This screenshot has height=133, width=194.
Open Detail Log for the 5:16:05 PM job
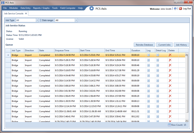click(x=158, y=70)
